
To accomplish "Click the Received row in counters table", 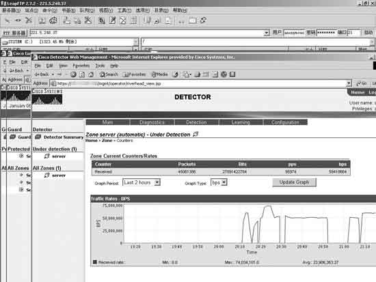I will pyautogui.click(x=221, y=171).
